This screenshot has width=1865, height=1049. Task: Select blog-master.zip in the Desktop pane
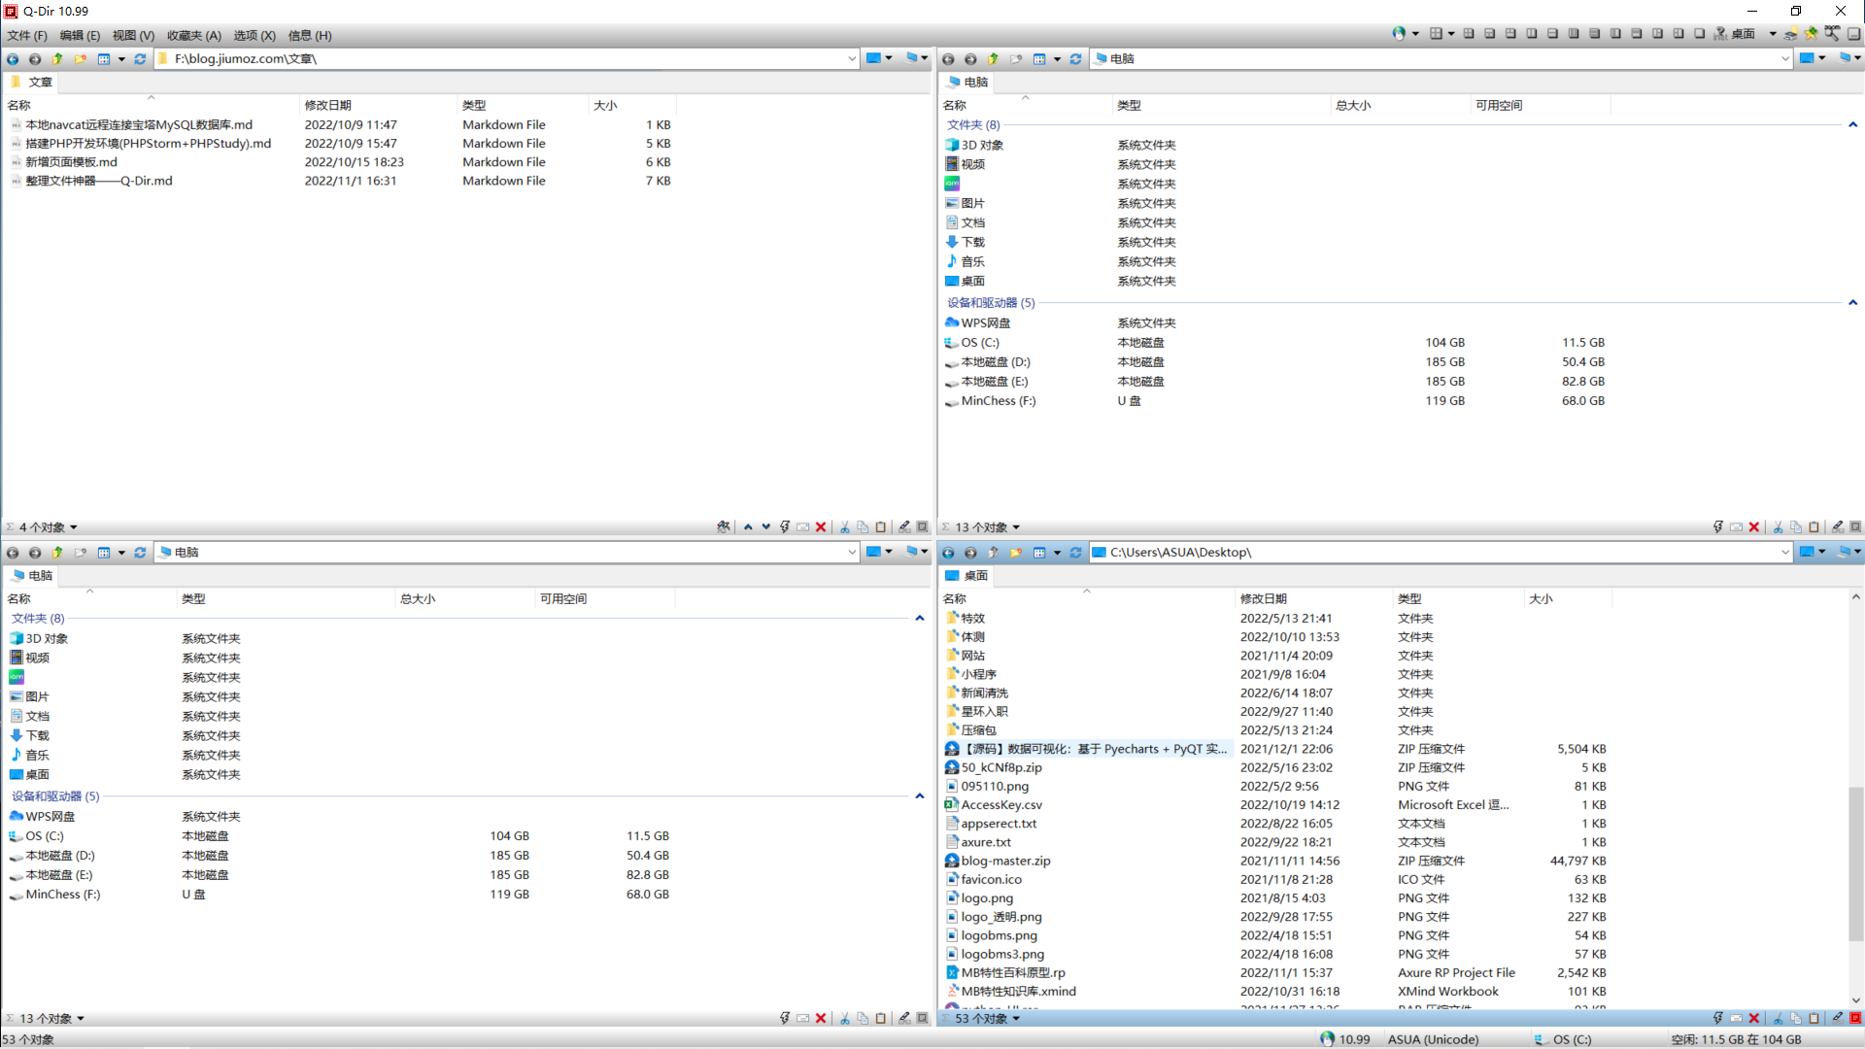click(1005, 861)
